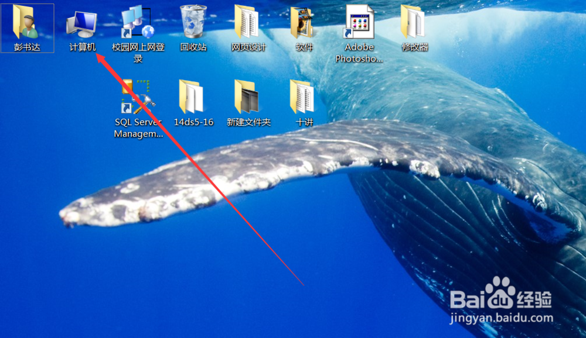Select the 软件 folder icon
This screenshot has width=586, height=338.
[302, 22]
